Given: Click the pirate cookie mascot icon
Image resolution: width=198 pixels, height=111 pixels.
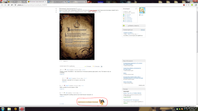Looking at the screenshot, I should 102,102.
